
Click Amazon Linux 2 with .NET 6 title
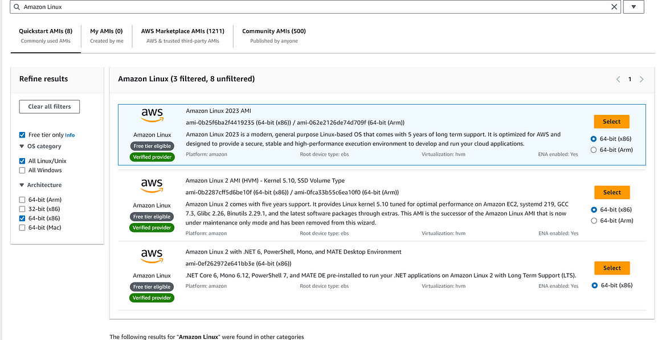point(293,252)
